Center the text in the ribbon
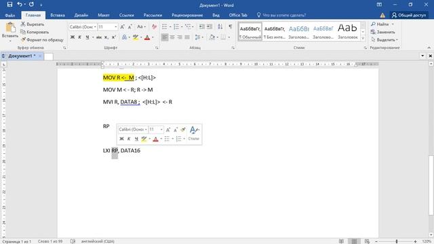 point(172,37)
